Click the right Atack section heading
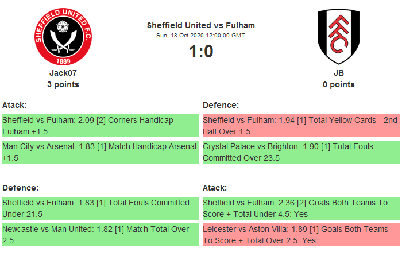 tap(215, 188)
